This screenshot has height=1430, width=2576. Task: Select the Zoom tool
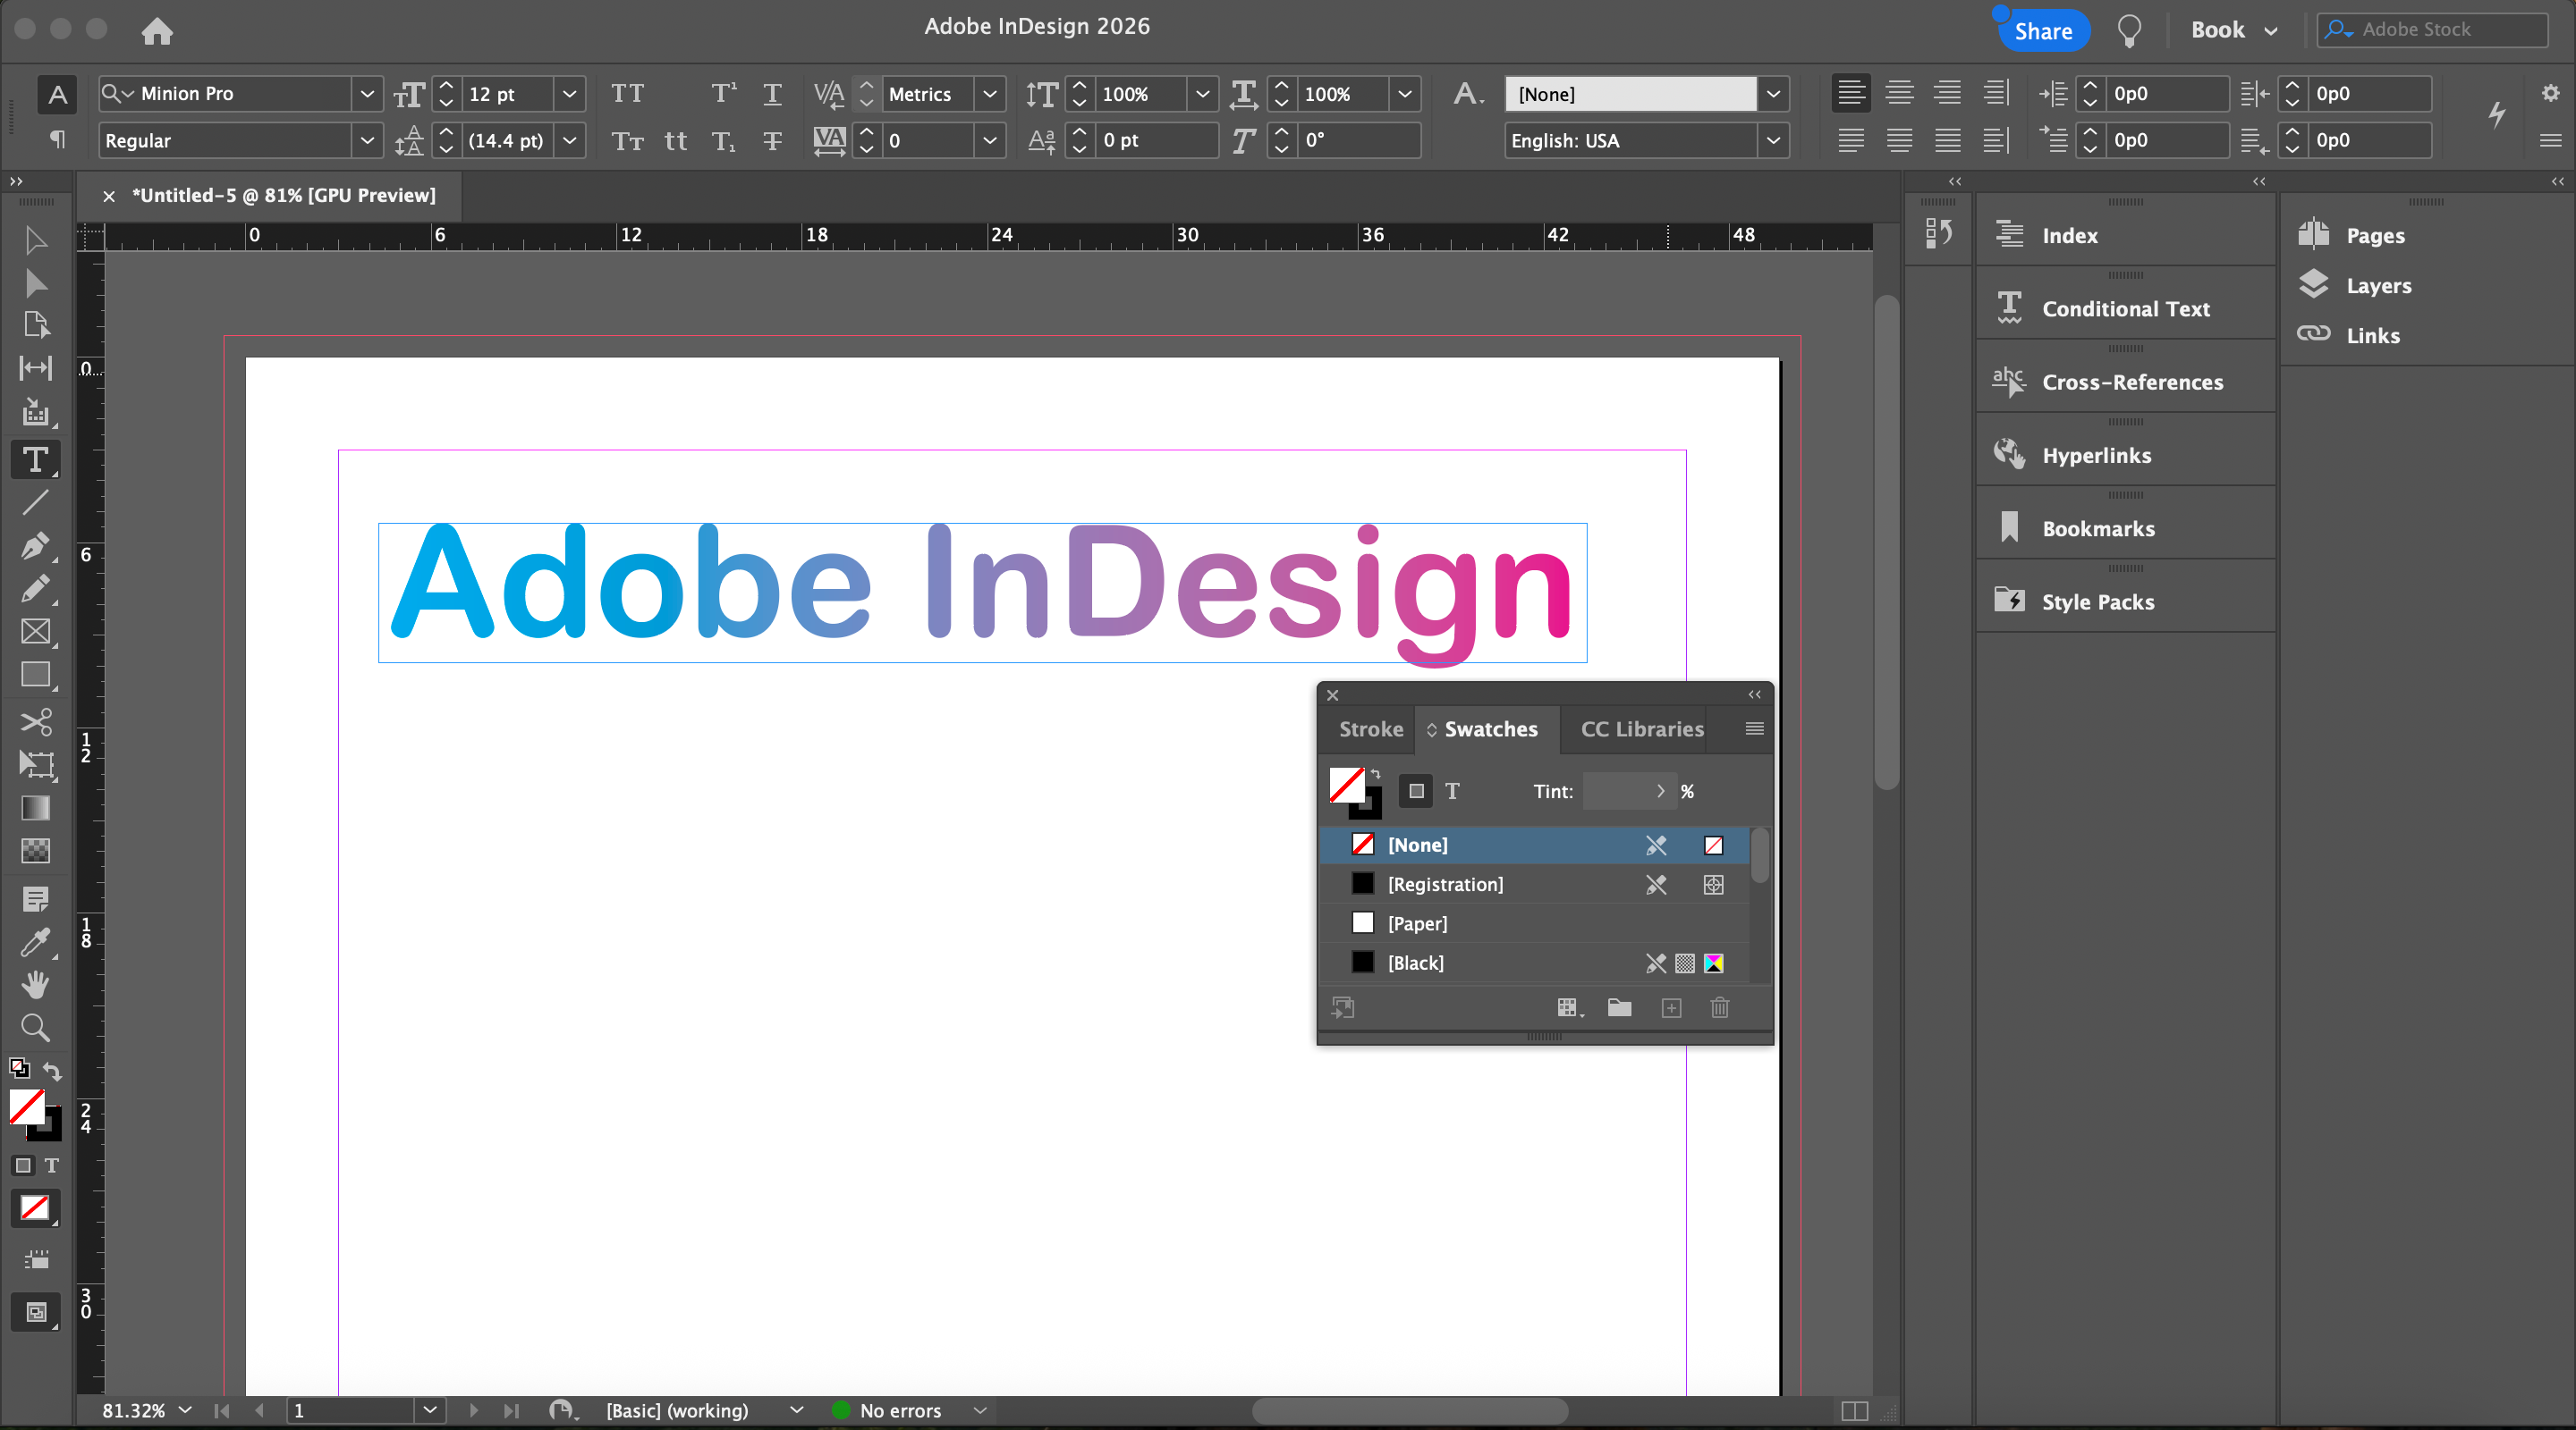[35, 1027]
